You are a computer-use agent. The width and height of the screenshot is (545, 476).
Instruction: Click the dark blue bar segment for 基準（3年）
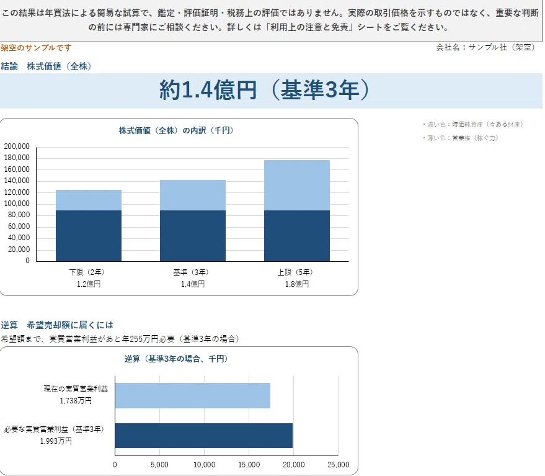point(193,236)
